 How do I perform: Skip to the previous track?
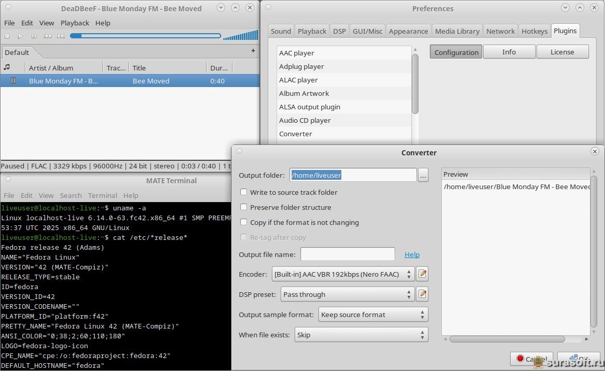(x=47, y=36)
